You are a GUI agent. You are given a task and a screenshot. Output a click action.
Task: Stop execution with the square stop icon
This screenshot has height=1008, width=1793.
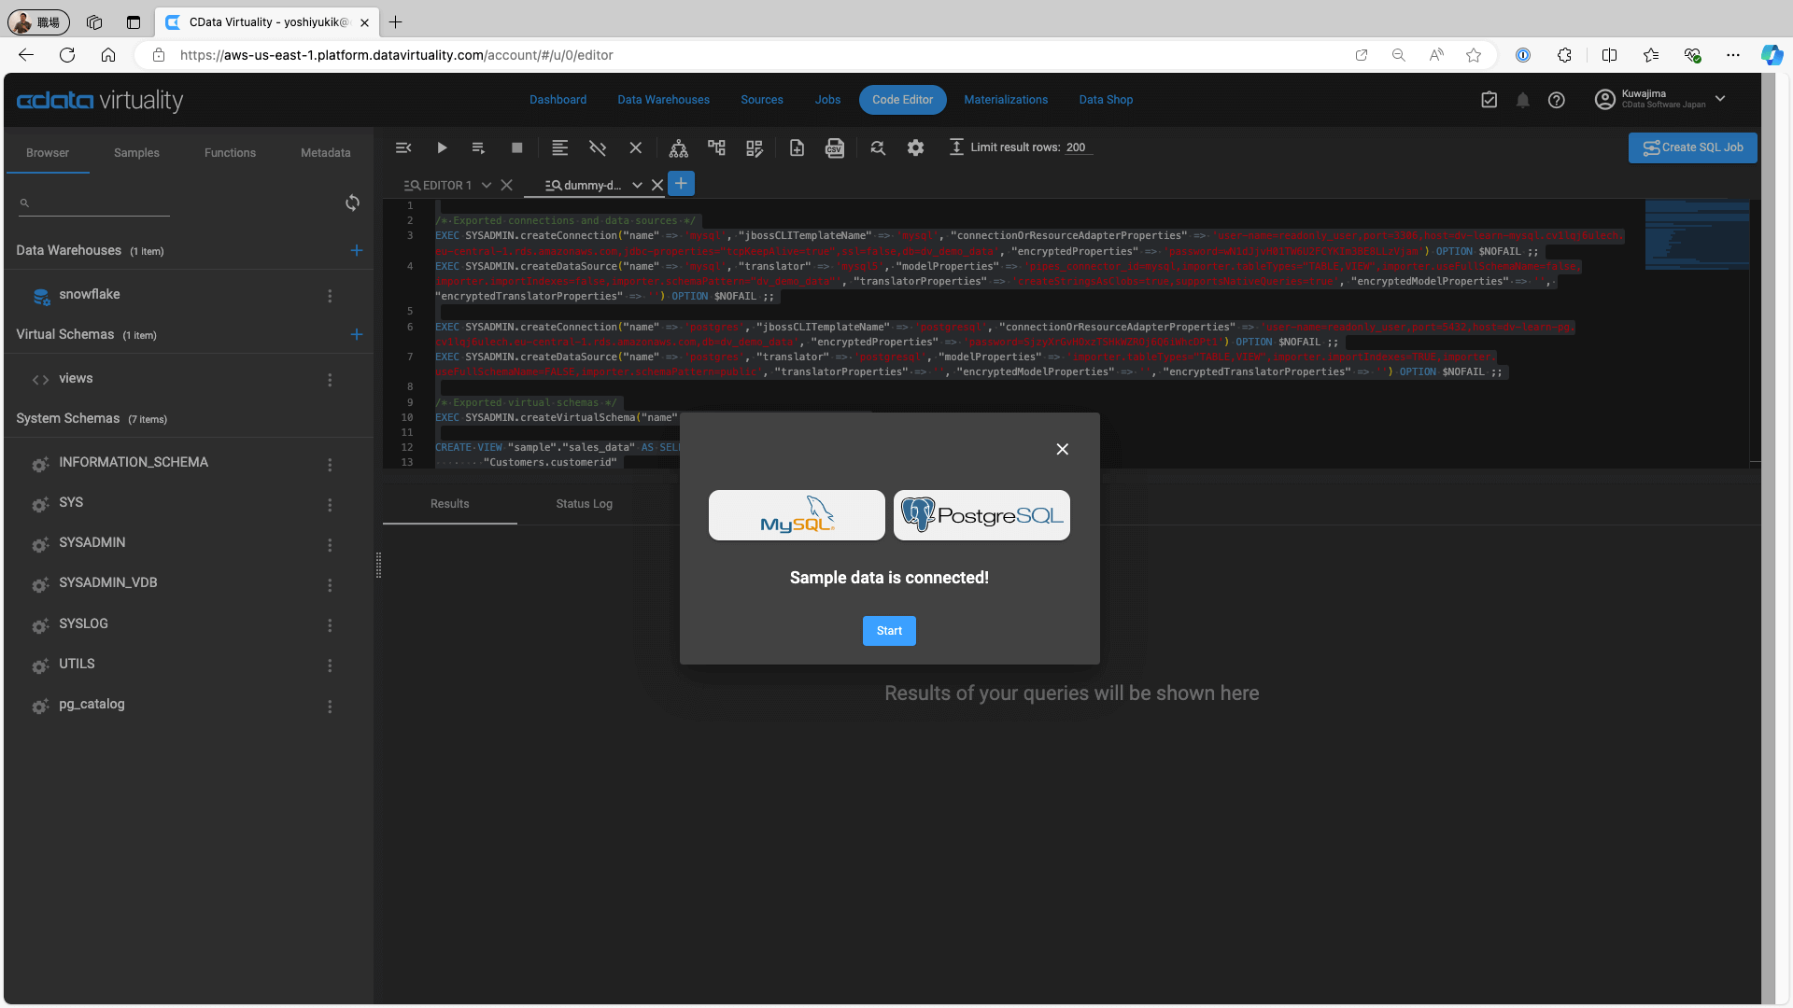click(517, 147)
